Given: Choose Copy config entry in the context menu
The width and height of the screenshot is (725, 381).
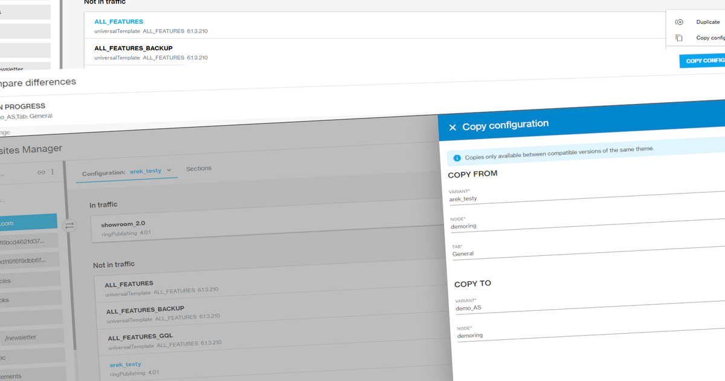Looking at the screenshot, I should (x=710, y=37).
